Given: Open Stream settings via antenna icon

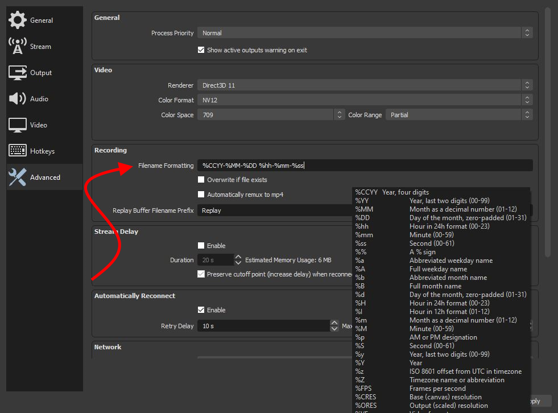Looking at the screenshot, I should (18, 46).
